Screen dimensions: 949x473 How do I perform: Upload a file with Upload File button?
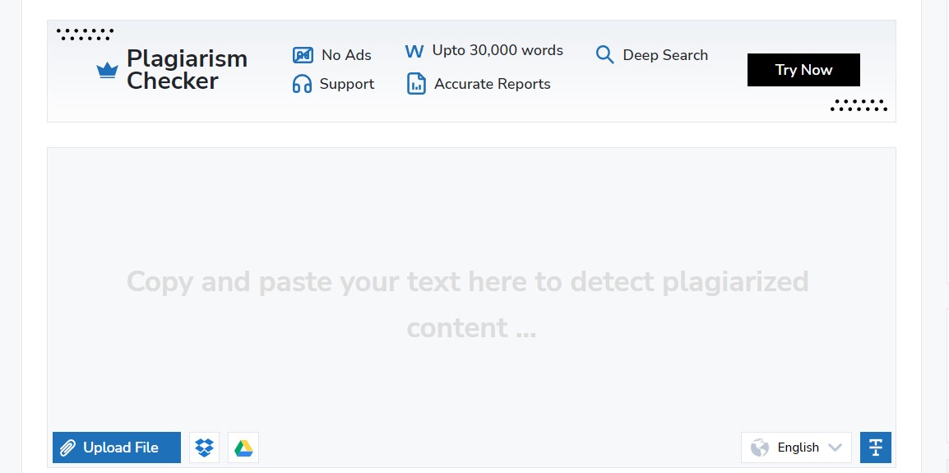[x=117, y=447]
